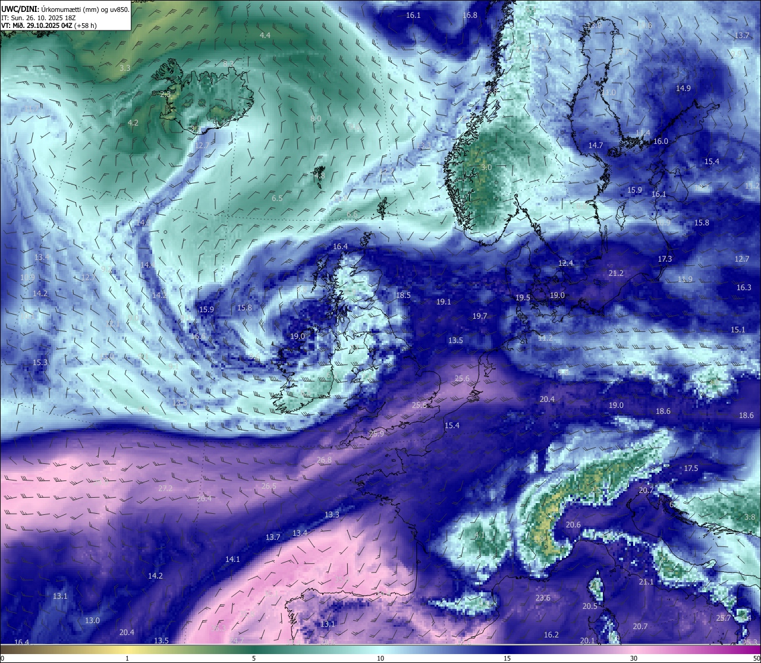The image size is (761, 663).
Task: Click the 12.4 value near Denmark
Action: (565, 263)
